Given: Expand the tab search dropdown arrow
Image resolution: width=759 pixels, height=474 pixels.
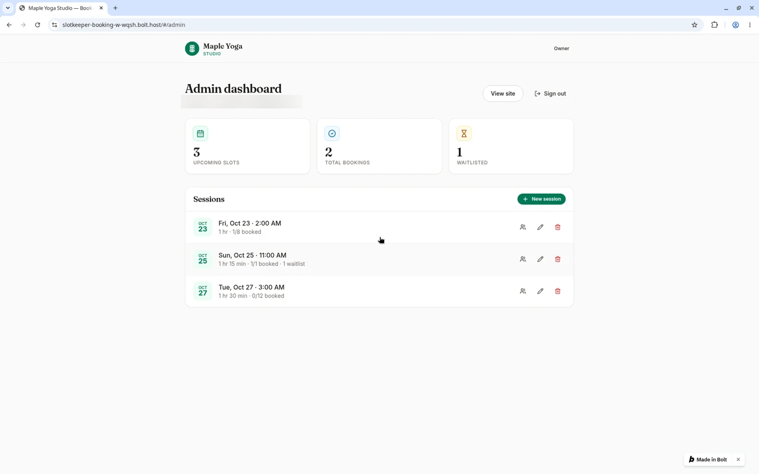Looking at the screenshot, I should 8,8.
